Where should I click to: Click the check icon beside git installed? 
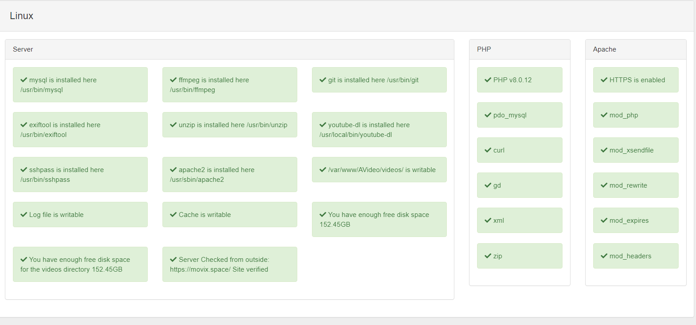click(323, 80)
